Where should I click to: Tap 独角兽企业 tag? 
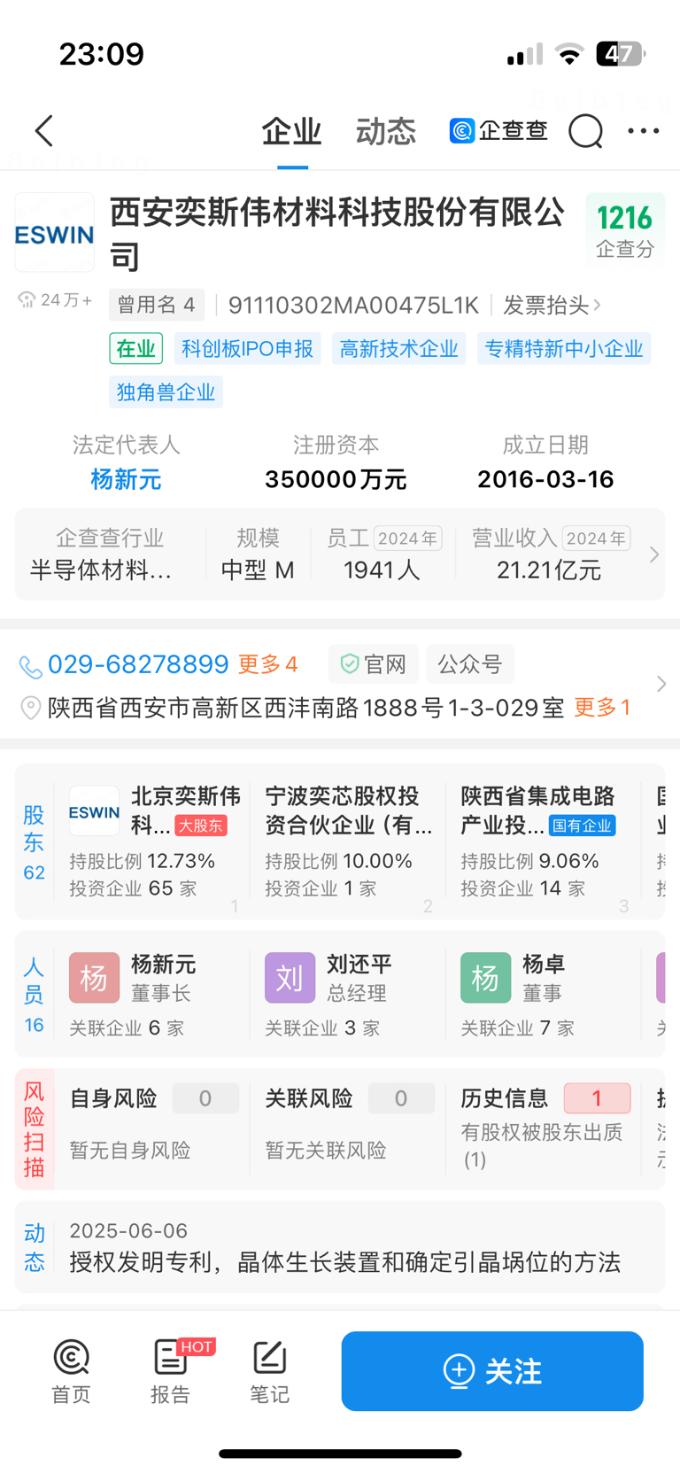tap(166, 392)
